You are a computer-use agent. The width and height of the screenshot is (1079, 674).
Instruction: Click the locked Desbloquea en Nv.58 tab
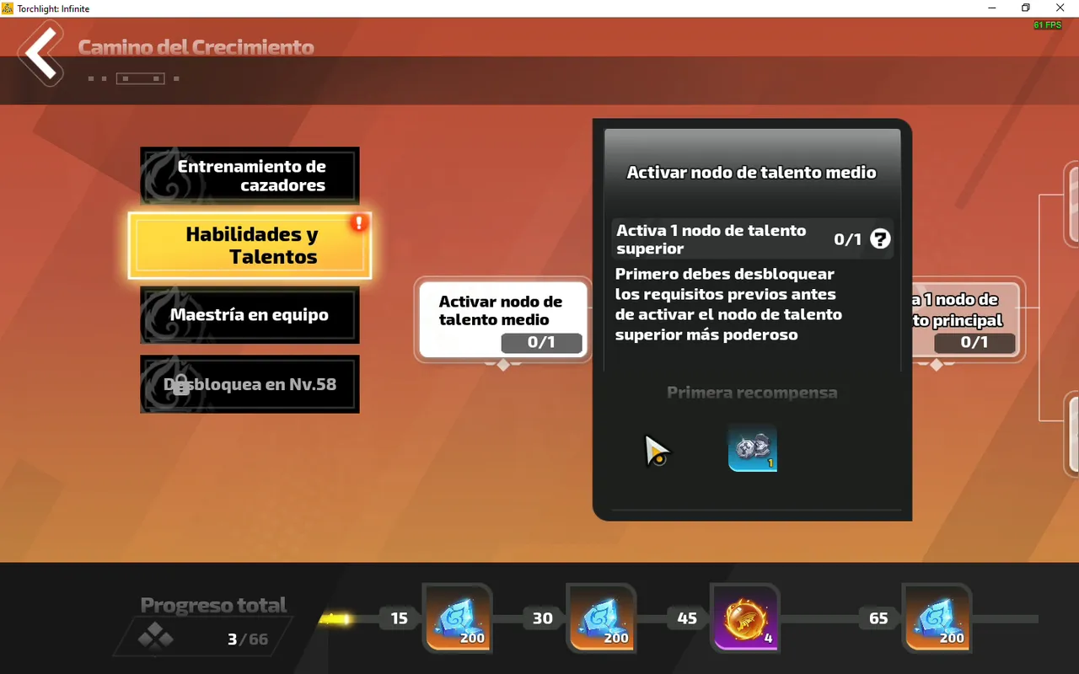pos(250,384)
